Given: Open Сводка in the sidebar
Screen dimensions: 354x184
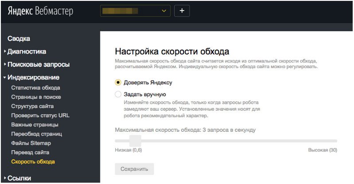Looking at the screenshot, I should pyautogui.click(x=19, y=39).
